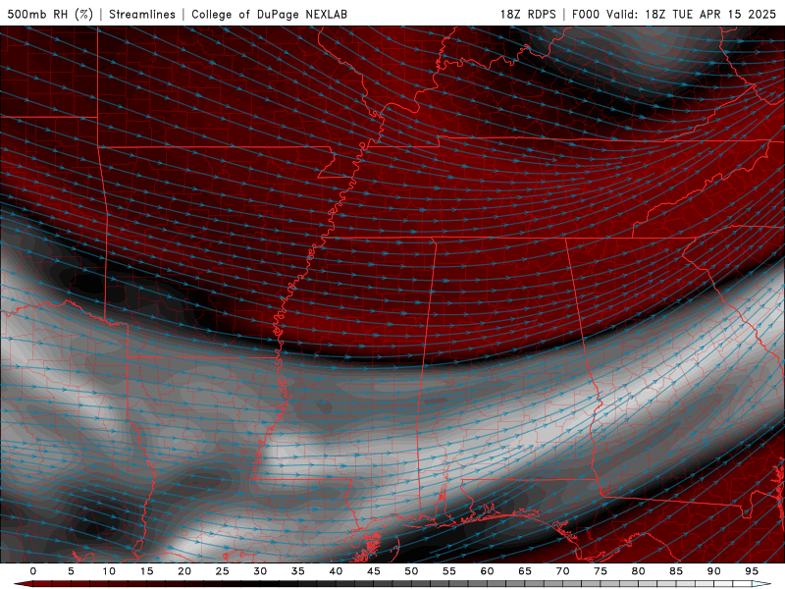Screen dimensions: 785x589
Task: Select the colorbar label "25"
Action: (223, 571)
